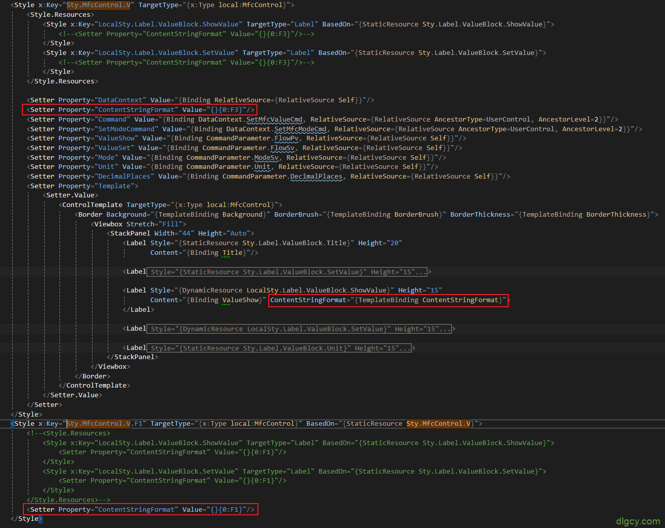Click the closing </Setter.Value> tag
Viewport: 665px width, 528px height.
[72, 395]
